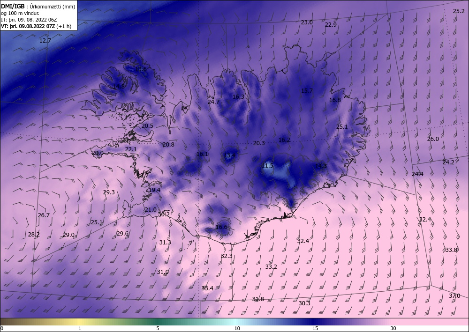Click the 14.3 value
Screen dimensions: 469x332
[321, 166]
